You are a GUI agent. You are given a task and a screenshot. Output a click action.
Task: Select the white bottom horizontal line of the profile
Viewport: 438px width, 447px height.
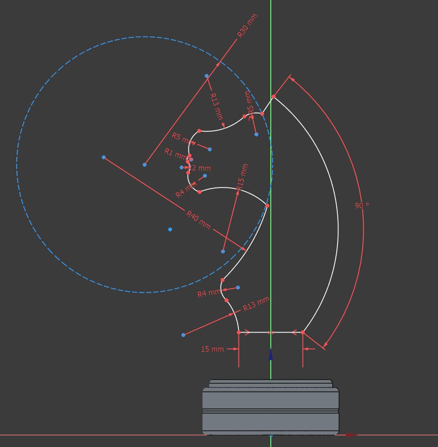click(x=271, y=333)
